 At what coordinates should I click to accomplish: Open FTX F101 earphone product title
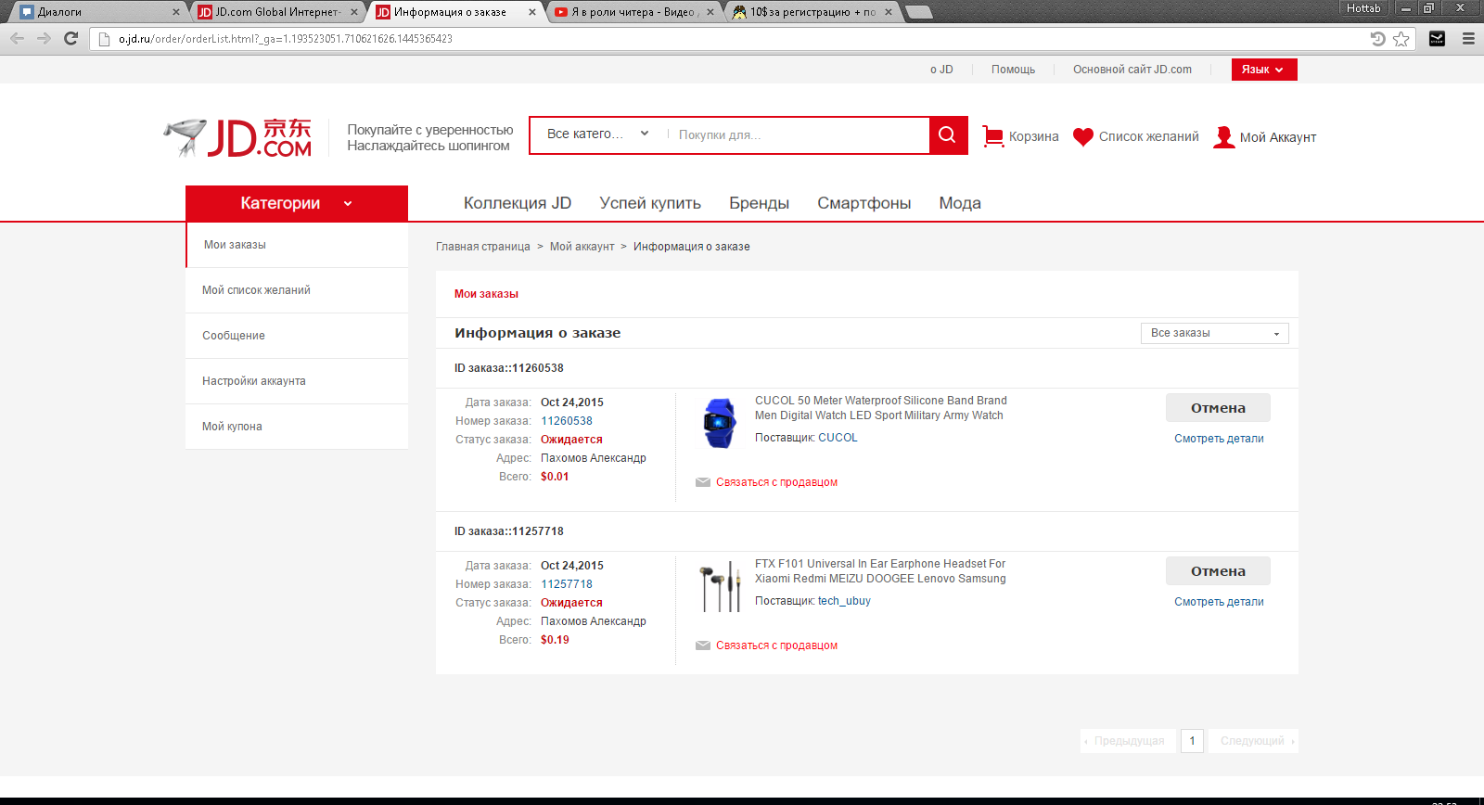coord(880,571)
